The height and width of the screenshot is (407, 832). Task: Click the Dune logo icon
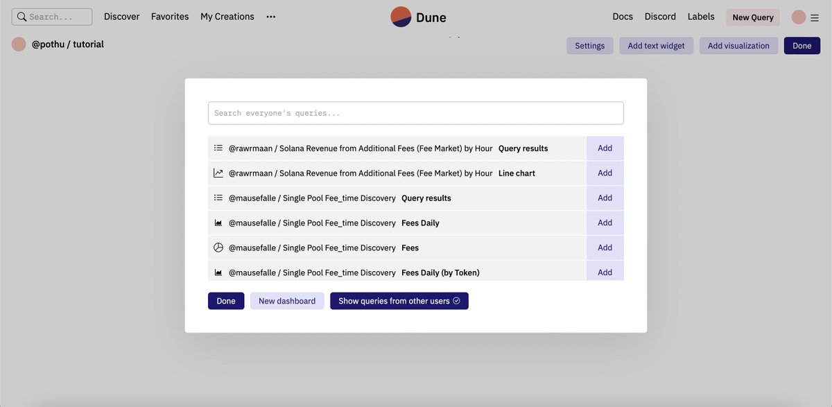(401, 17)
